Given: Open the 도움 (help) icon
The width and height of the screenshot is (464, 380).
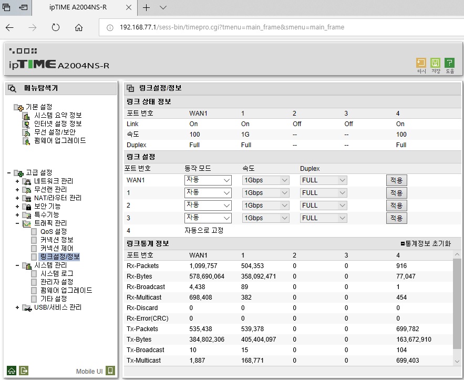Looking at the screenshot, I should pyautogui.click(x=449, y=63).
